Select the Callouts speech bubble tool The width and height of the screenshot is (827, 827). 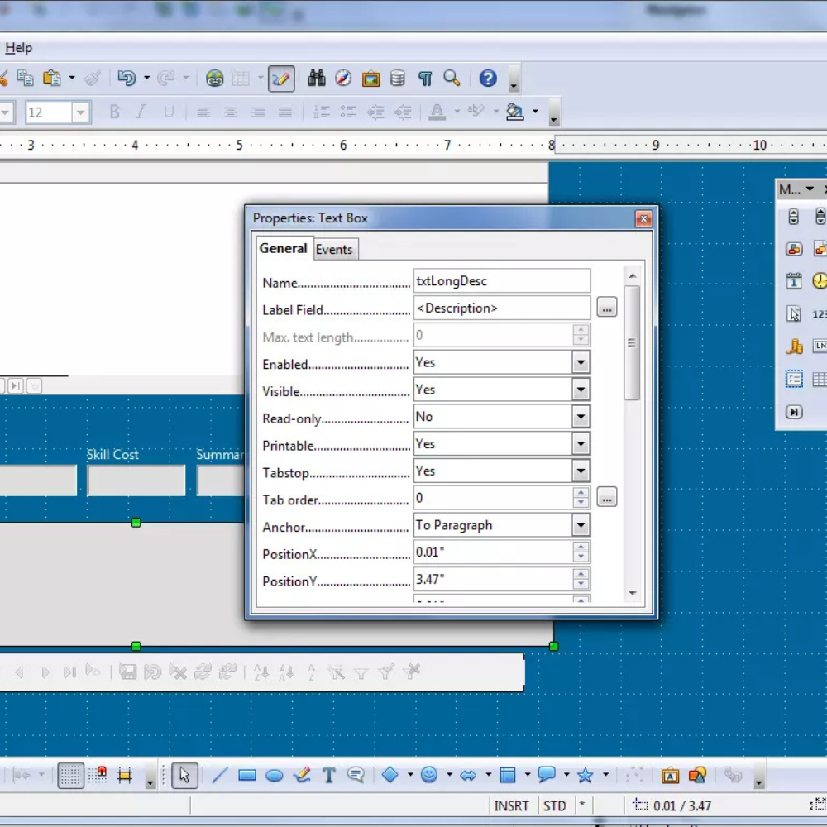356,776
